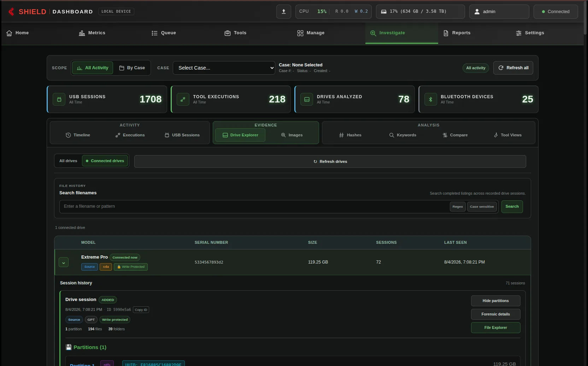
Task: Click the Connected now badge
Action: (x=125, y=258)
